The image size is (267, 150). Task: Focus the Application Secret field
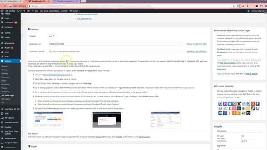[115, 52]
